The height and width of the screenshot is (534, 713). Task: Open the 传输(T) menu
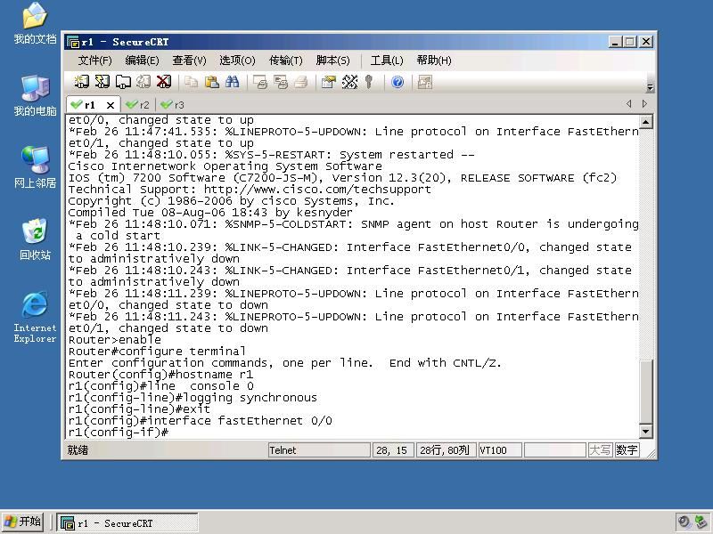click(285, 61)
